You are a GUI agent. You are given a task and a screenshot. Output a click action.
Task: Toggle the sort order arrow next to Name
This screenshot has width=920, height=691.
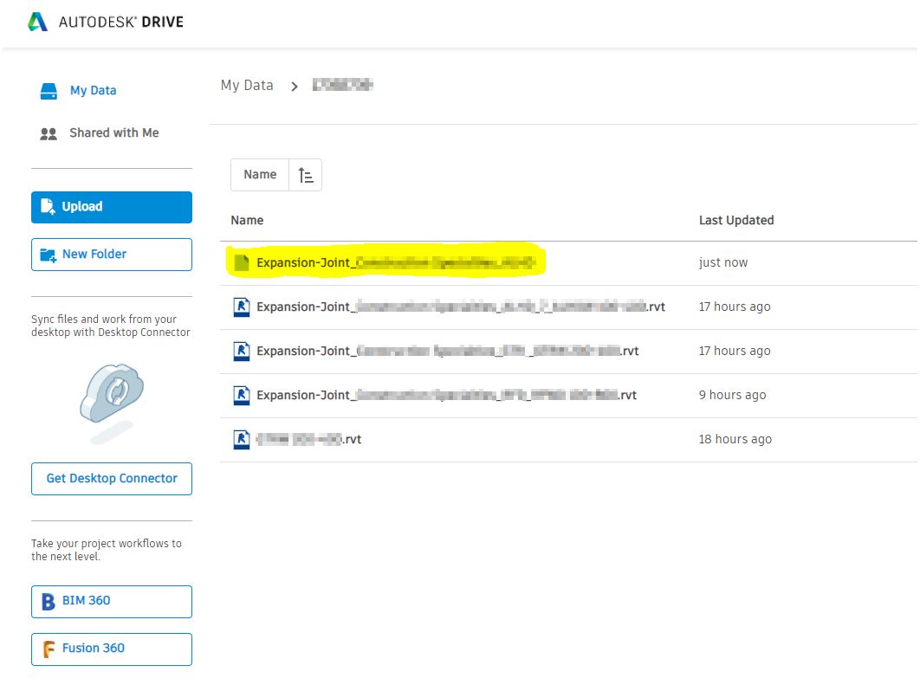pyautogui.click(x=305, y=174)
